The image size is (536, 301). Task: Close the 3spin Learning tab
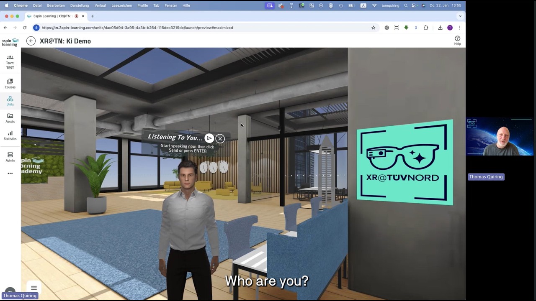[x=83, y=16]
